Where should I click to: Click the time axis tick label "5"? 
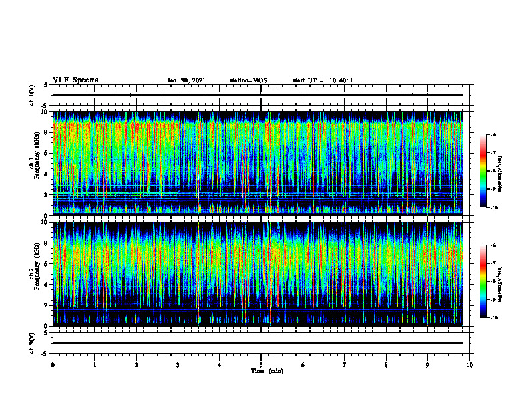click(261, 365)
